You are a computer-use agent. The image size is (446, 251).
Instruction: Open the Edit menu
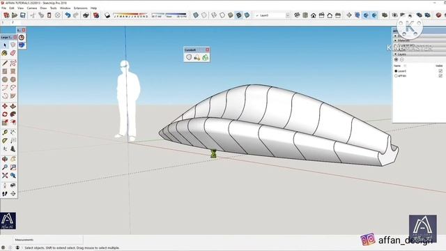point(12,8)
